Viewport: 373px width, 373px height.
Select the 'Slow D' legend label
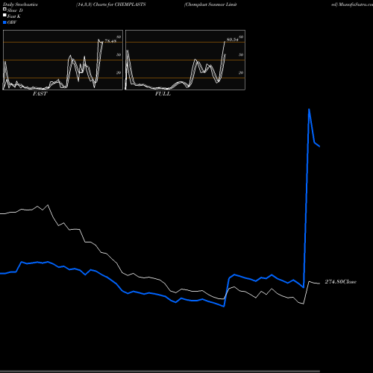point(15,10)
